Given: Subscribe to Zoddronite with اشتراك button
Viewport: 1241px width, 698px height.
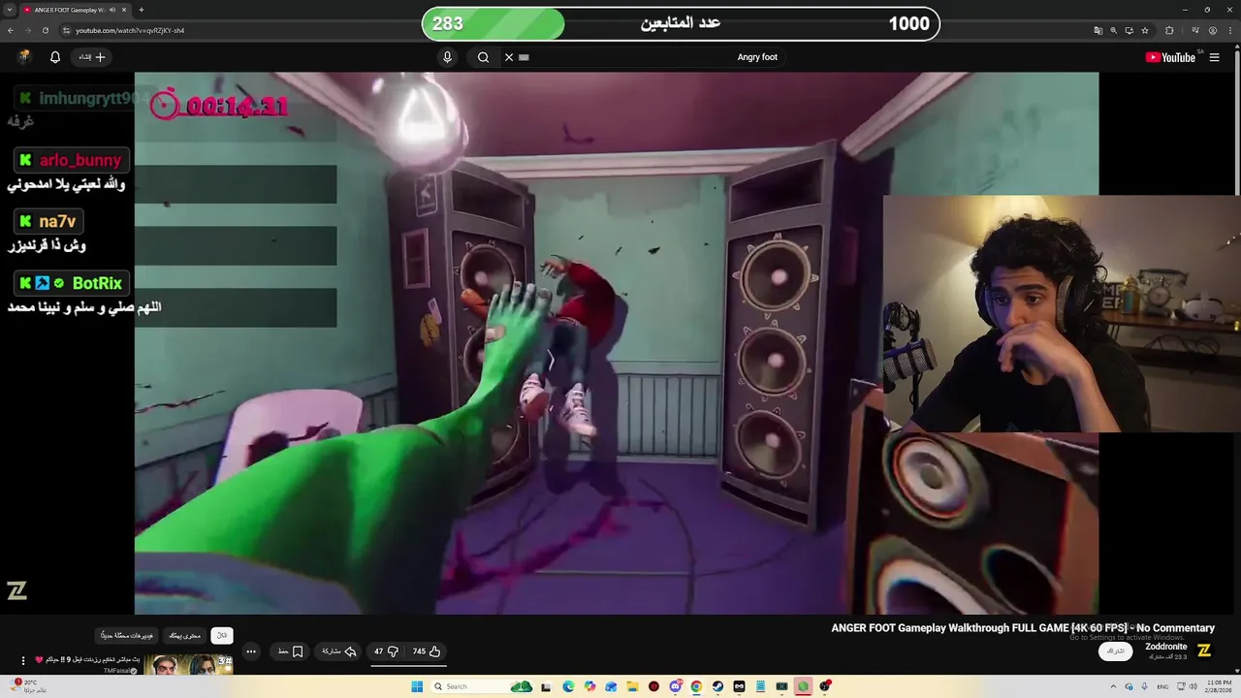Looking at the screenshot, I should click(x=1116, y=650).
